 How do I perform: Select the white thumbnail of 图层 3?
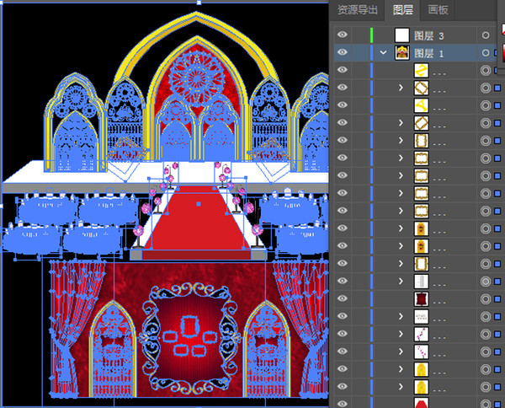pyautogui.click(x=402, y=35)
